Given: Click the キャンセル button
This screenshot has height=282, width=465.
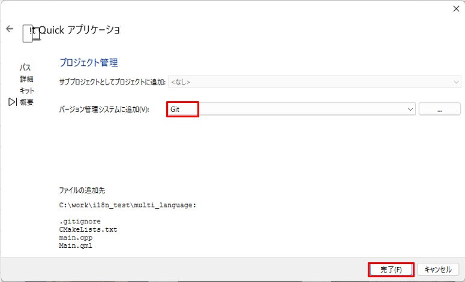Looking at the screenshot, I should [x=438, y=270].
